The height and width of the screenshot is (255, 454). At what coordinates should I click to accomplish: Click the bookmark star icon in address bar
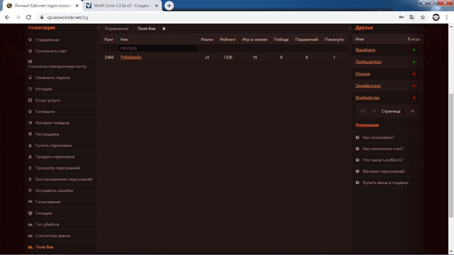tap(422, 17)
